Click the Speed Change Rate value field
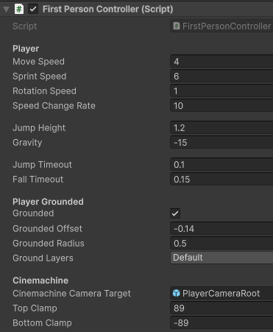The image size is (273, 332). (x=221, y=105)
